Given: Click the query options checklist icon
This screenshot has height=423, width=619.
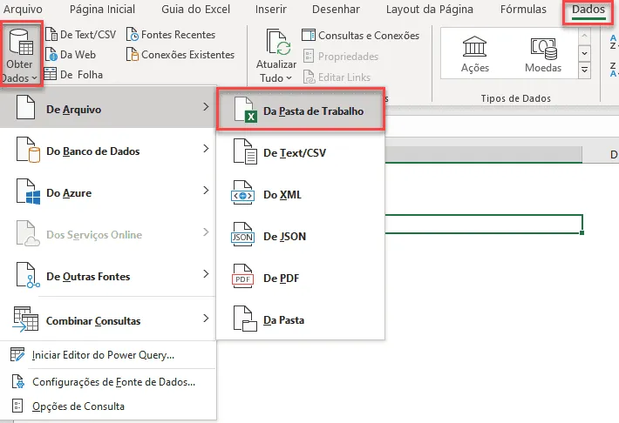Looking at the screenshot, I should point(17,406).
